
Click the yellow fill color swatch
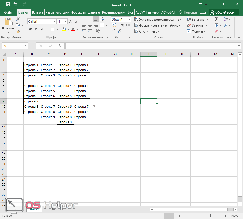coord(64,30)
